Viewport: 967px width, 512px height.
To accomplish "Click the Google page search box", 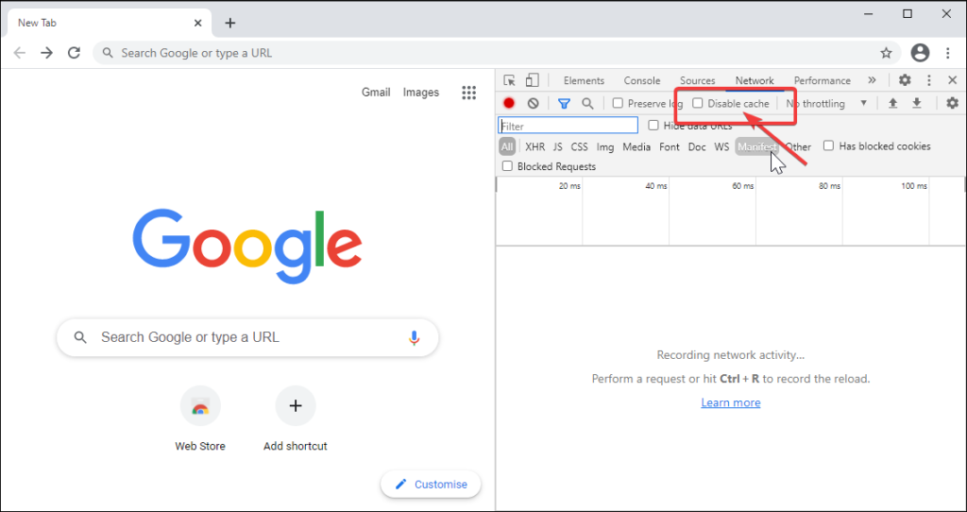I will [247, 337].
